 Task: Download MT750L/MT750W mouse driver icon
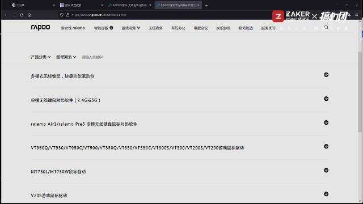[326, 170]
